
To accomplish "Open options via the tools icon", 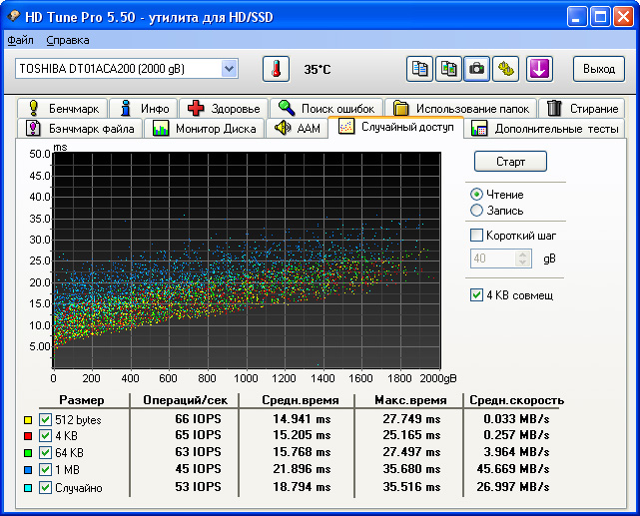I will click(506, 69).
